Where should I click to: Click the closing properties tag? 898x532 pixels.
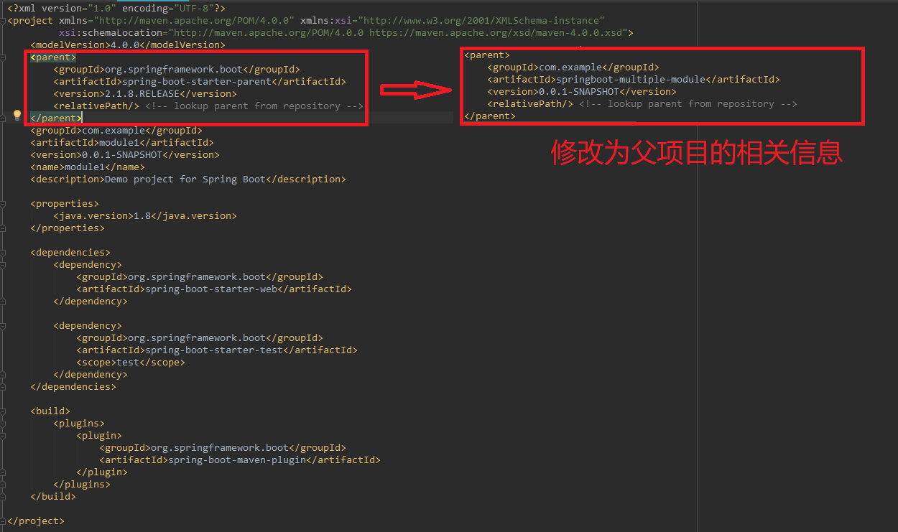pyautogui.click(x=68, y=228)
